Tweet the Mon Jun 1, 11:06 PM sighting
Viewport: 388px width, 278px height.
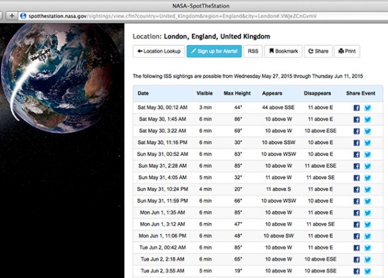tap(367, 236)
